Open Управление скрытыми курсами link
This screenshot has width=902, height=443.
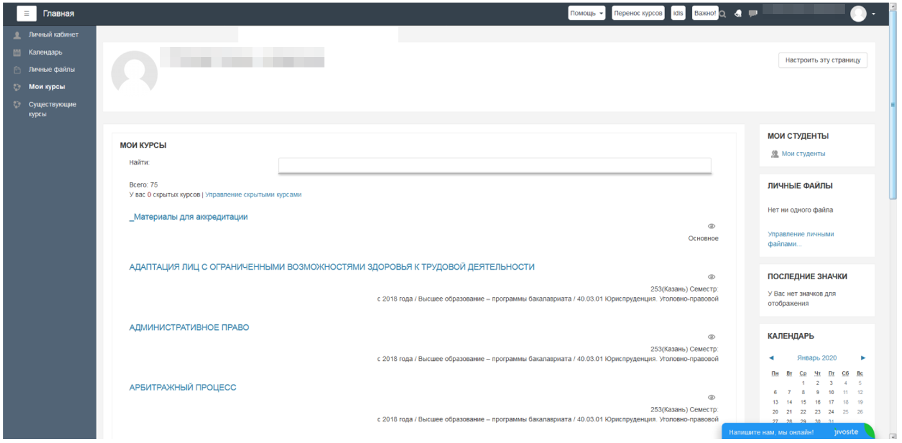tap(253, 195)
